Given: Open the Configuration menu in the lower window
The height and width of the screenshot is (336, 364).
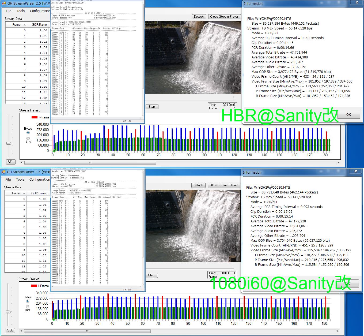Looking at the screenshot, I should tap(40, 180).
